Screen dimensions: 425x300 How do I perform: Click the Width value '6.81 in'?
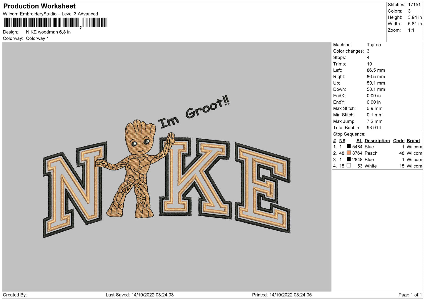pyautogui.click(x=415, y=24)
